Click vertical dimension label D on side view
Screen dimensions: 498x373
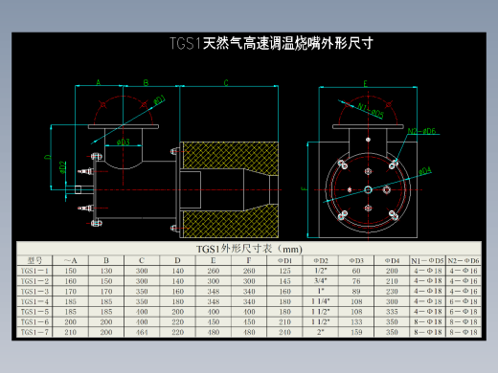click(48, 157)
